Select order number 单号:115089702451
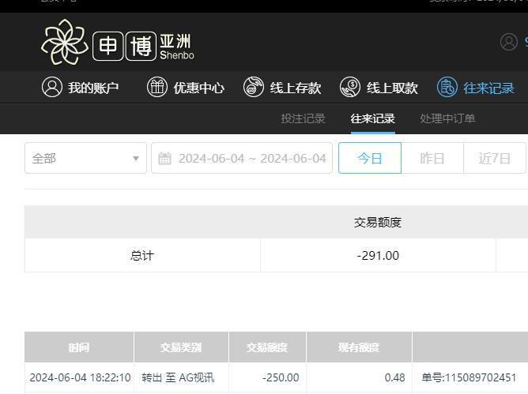Viewport: 528px width, 394px height. [x=469, y=377]
